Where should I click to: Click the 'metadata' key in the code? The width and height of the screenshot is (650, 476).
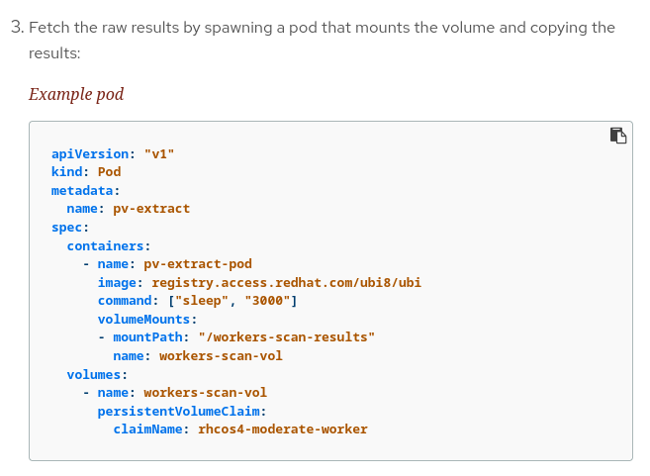pyautogui.click(x=82, y=190)
